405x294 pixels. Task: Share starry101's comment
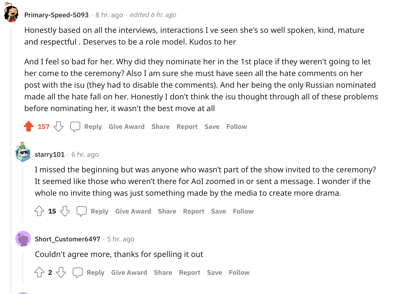tap(167, 211)
